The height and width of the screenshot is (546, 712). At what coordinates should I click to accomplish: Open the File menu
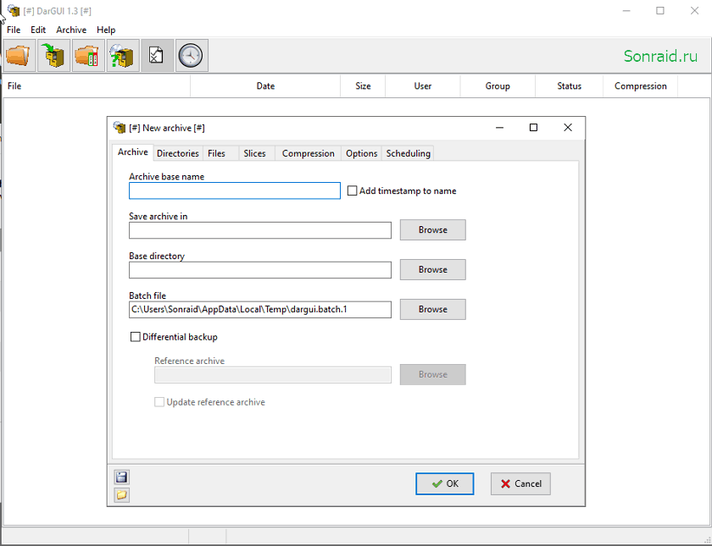pos(14,30)
